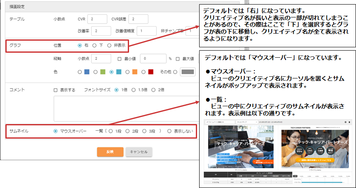This screenshot has height=188, width=356.
Task: Choose 表示しない for thumbnails
Action: [169, 131]
